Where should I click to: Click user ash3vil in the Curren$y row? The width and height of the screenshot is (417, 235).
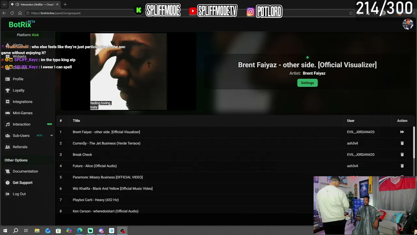[352, 143]
